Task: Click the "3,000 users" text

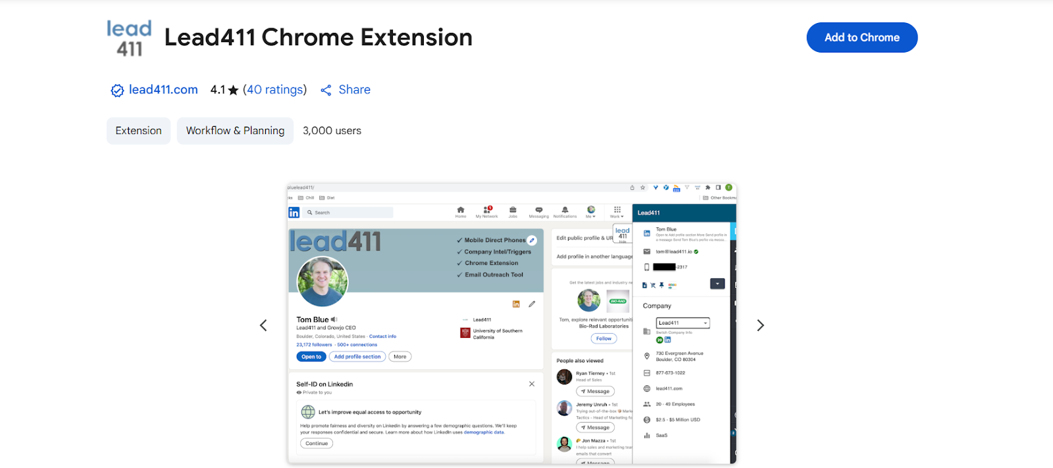Action: tap(332, 131)
